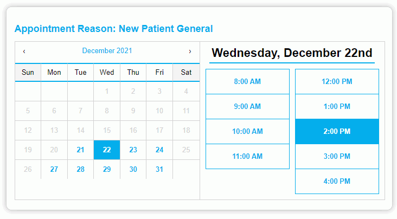Screen dimensions: 397x219
Task: Click the highlighted date 22
Action: 107,150
